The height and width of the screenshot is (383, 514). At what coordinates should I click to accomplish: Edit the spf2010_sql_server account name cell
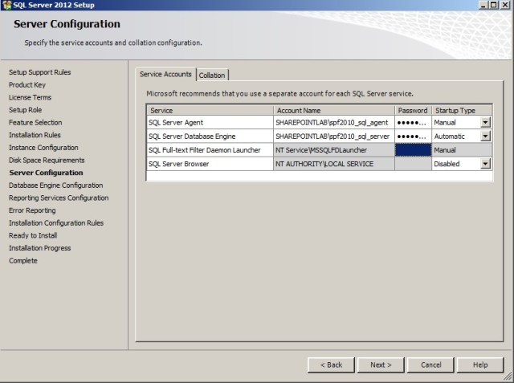tap(334, 136)
